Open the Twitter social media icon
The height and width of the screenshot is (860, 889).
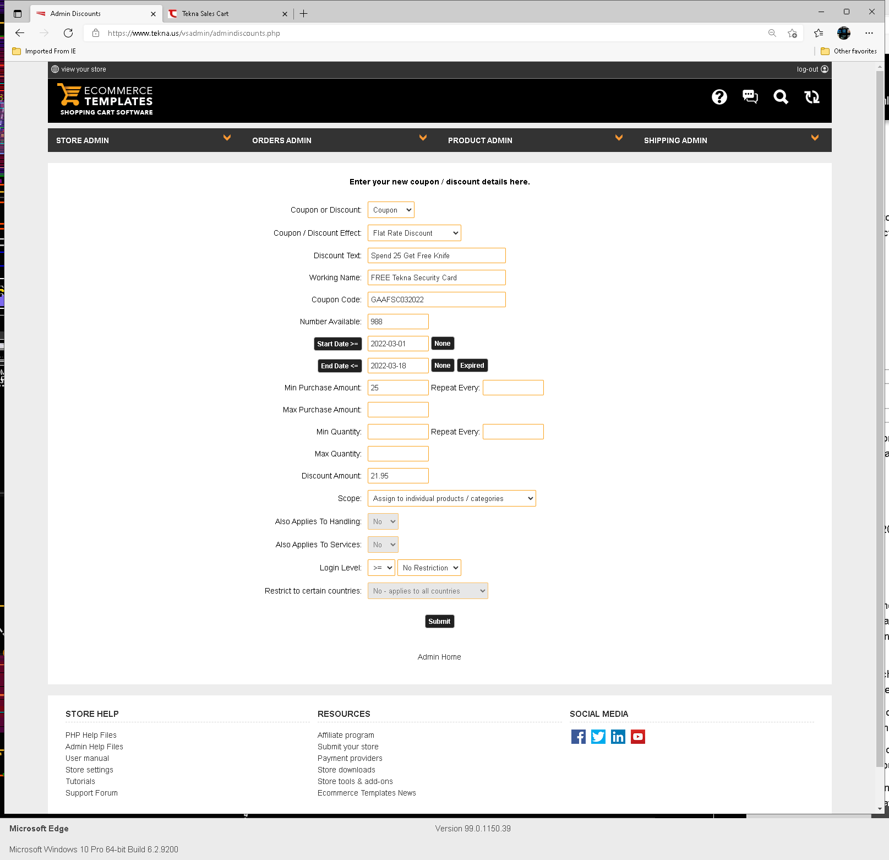[x=598, y=737]
